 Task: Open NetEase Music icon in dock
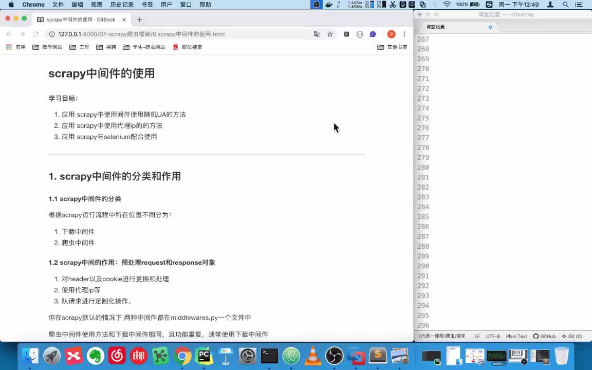(117, 356)
